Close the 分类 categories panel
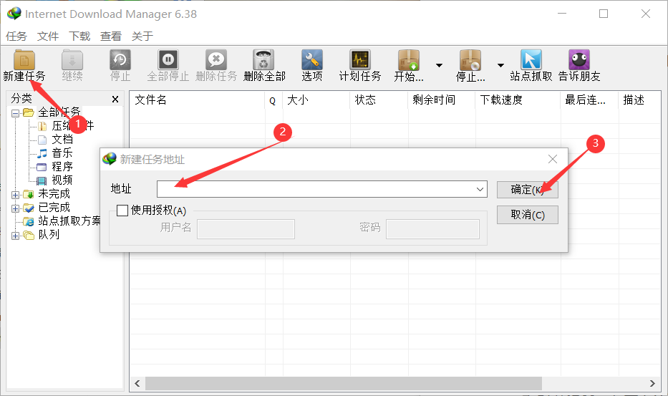Screen dimensions: 668x396 point(115,100)
